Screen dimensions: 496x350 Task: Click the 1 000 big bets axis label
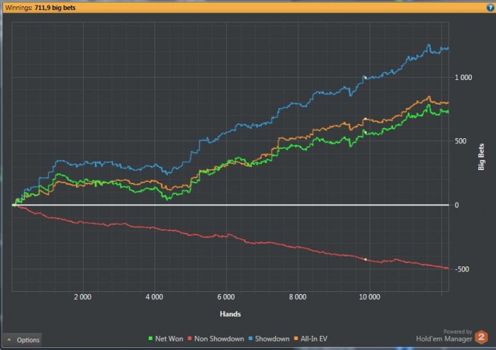[x=463, y=77]
